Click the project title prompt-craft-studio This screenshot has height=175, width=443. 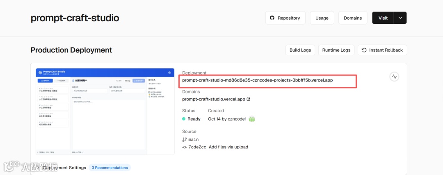(75, 18)
